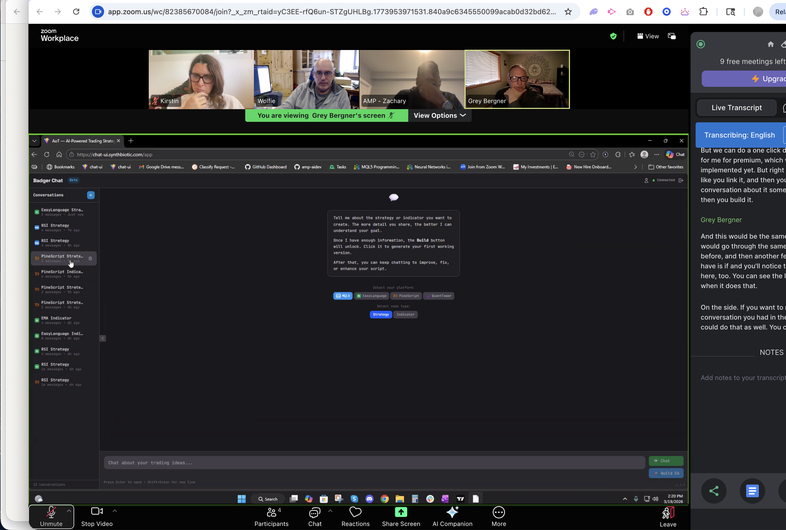Viewport: 786px width, 530px height.
Task: Open the PineScript Indica… conversation
Action: coord(64,274)
